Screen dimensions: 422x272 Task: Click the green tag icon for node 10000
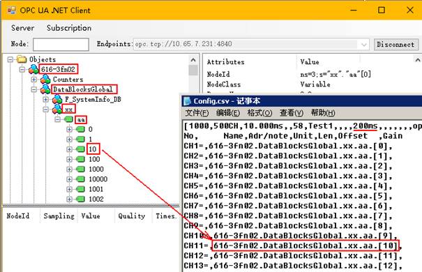tap(80, 179)
